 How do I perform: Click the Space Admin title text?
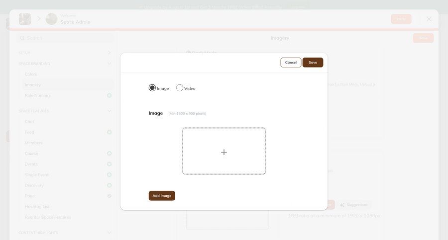click(75, 22)
